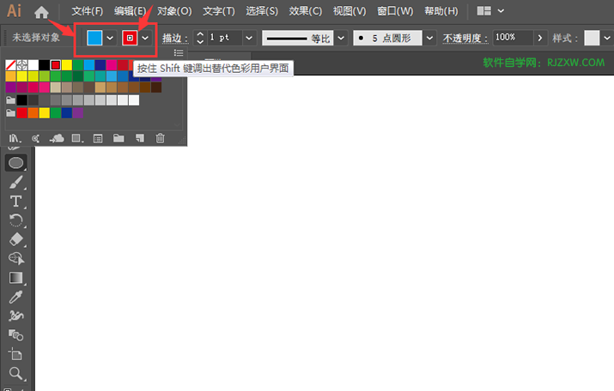Image resolution: width=614 pixels, height=391 pixels.
Task: Select the Type tool
Action: [x=16, y=202]
